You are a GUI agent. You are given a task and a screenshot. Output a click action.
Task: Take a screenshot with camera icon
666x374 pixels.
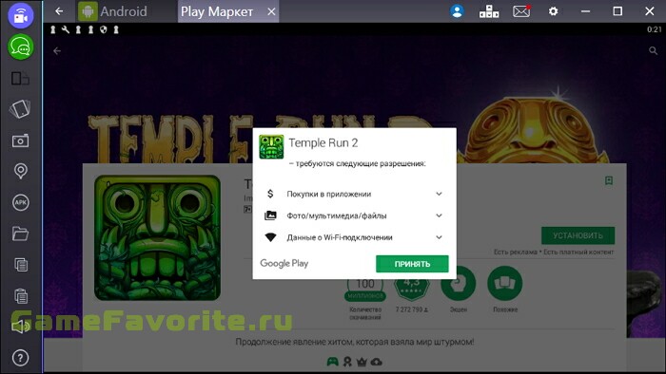20,140
